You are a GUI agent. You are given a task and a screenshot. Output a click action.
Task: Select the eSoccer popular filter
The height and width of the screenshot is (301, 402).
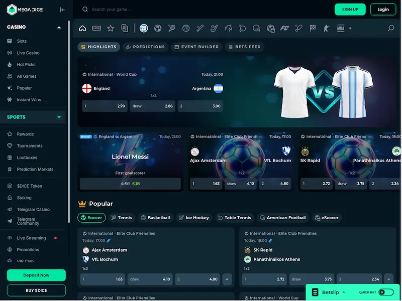tap(327, 218)
